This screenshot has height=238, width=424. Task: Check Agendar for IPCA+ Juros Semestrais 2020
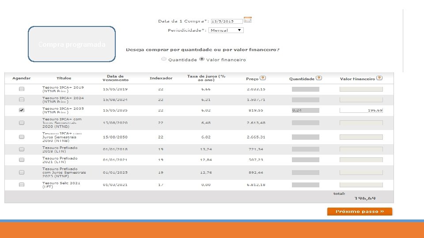(x=22, y=123)
